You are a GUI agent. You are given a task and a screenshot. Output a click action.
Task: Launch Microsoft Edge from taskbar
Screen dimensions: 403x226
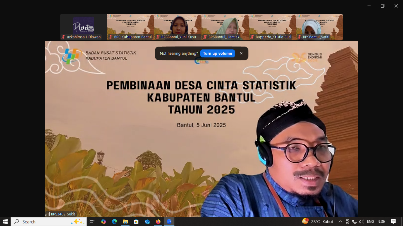115,221
